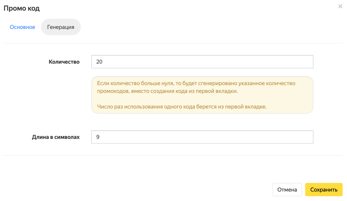
Task: Confirm promo code settings with Сохранить
Action: pyautogui.click(x=324, y=190)
